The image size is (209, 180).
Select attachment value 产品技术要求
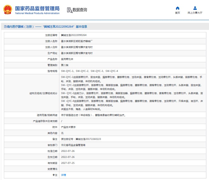click(x=68, y=127)
